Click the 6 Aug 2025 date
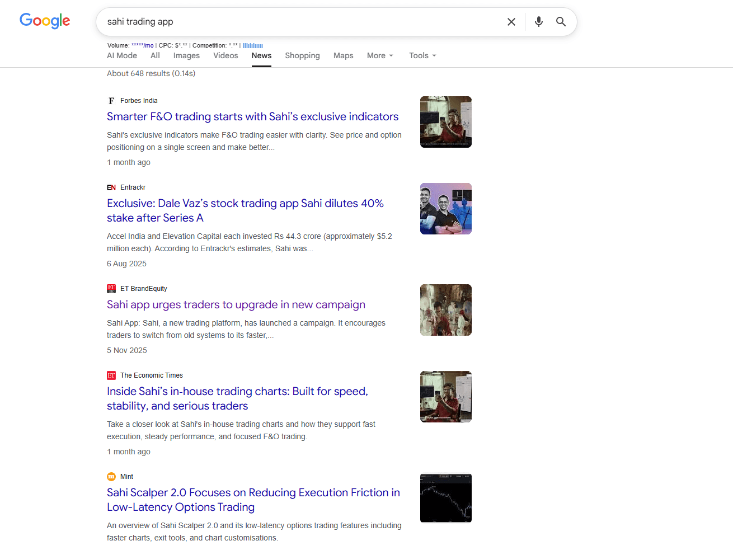 click(126, 264)
